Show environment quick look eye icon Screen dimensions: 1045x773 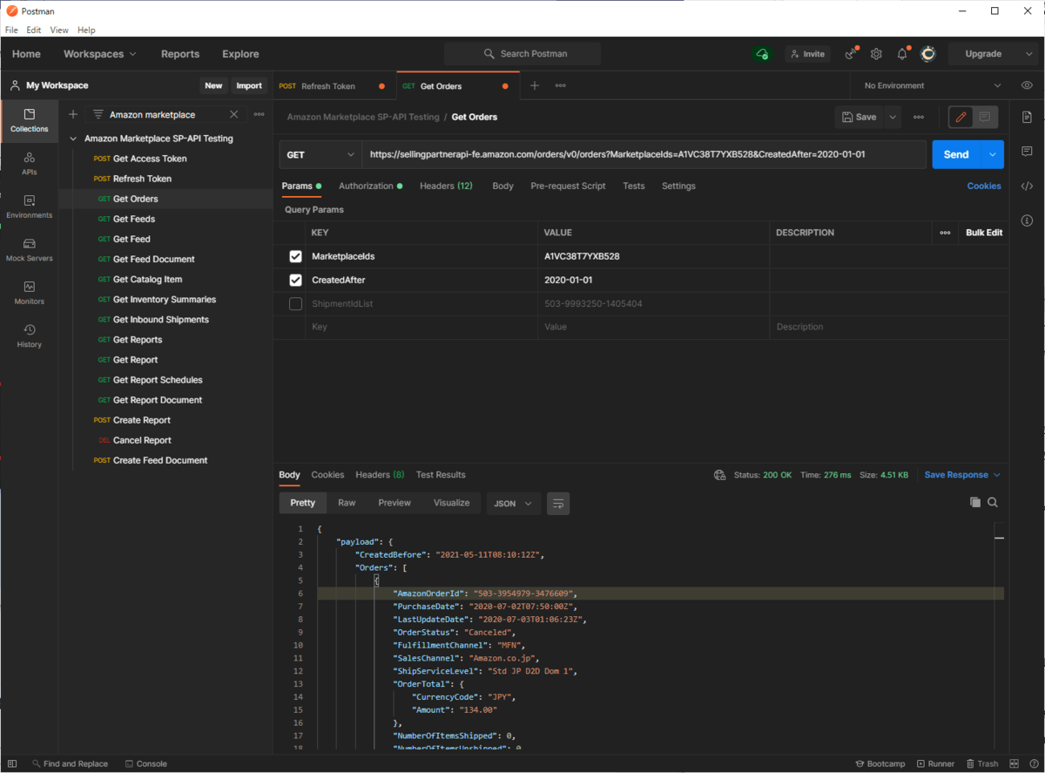pos(1027,85)
